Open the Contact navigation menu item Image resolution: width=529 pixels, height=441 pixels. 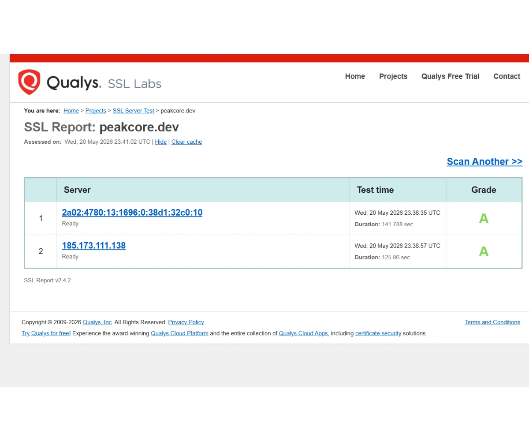(507, 76)
